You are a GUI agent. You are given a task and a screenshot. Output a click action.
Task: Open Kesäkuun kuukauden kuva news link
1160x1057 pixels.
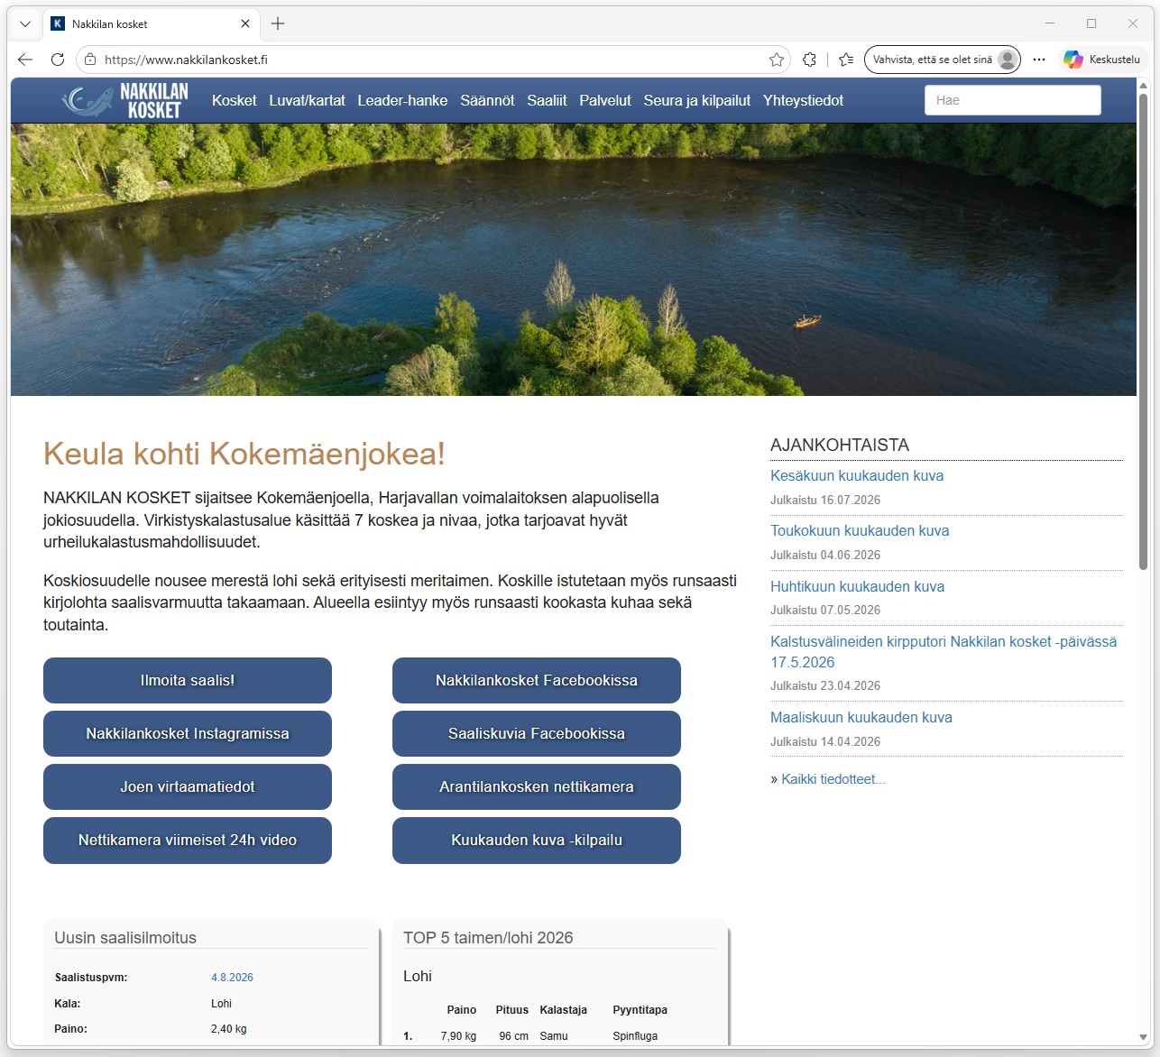pyautogui.click(x=857, y=476)
